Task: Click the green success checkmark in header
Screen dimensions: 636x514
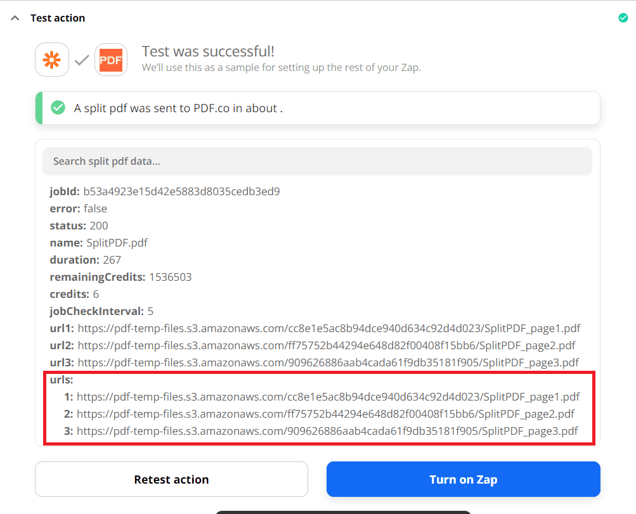Action: [x=623, y=18]
